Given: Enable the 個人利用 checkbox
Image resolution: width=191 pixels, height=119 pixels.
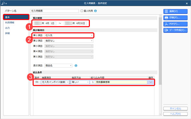Looking at the screenshot, I should [x=82, y=11].
